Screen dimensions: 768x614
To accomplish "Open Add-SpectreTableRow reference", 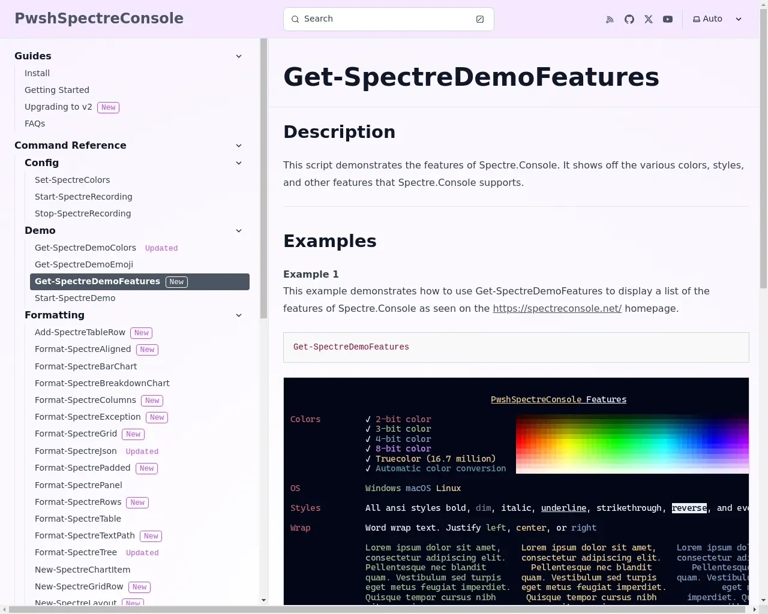I will click(x=80, y=332).
